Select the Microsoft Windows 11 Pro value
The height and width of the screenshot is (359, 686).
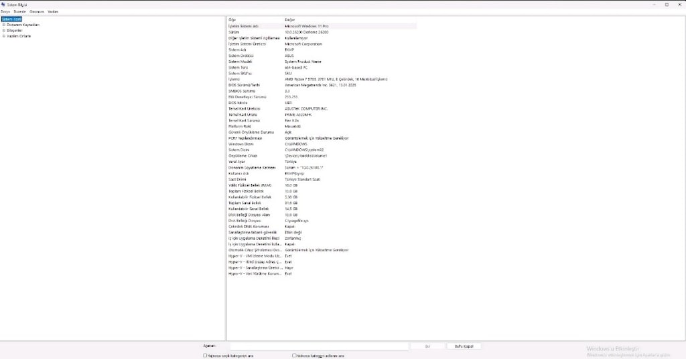click(x=307, y=26)
